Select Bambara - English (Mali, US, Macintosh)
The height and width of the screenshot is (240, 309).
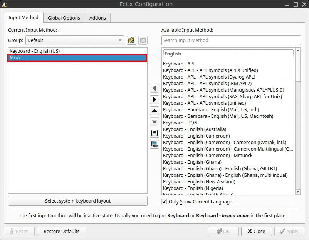click(228, 116)
